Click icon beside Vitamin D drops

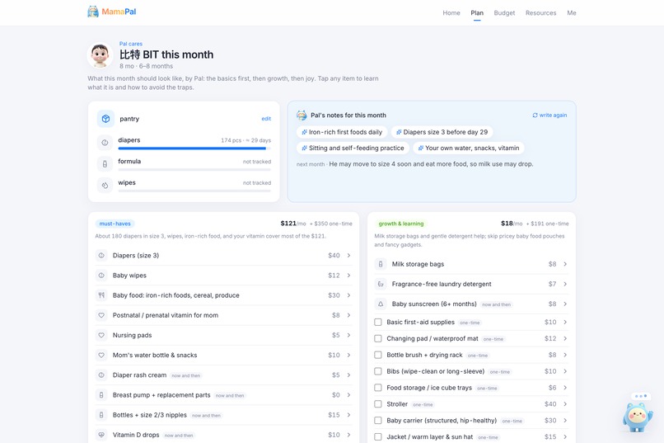[x=101, y=435]
